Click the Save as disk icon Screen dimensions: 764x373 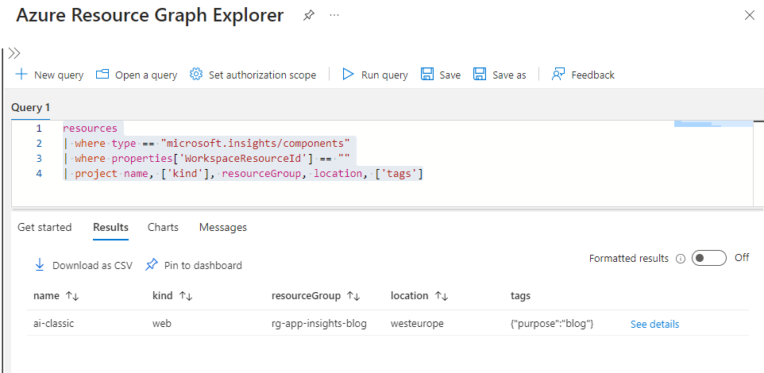[x=480, y=75]
